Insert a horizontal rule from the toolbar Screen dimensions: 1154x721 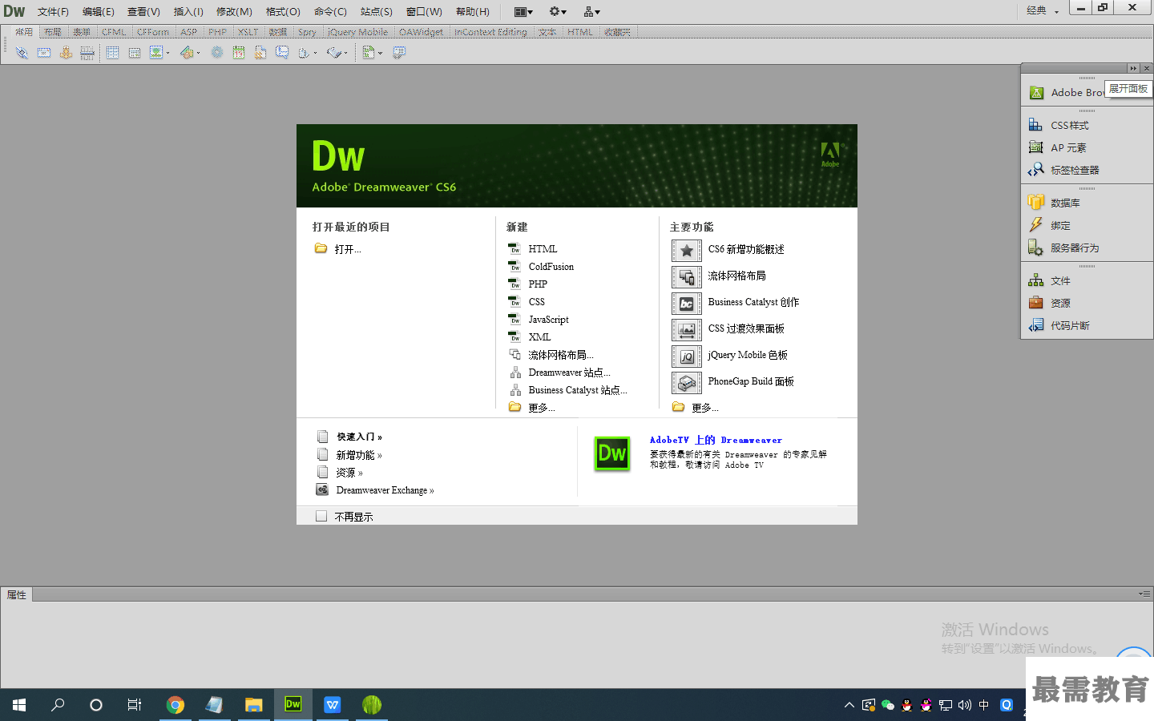pyautogui.click(x=87, y=53)
